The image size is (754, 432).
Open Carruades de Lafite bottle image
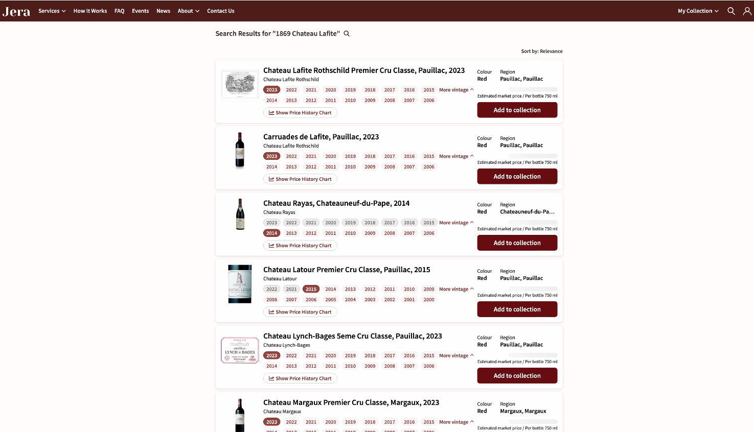pyautogui.click(x=240, y=150)
